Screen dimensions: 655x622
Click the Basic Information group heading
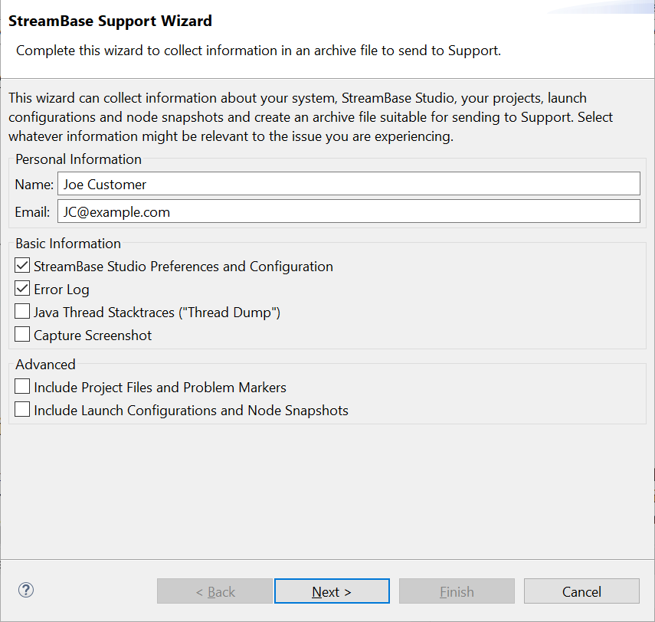pyautogui.click(x=68, y=244)
